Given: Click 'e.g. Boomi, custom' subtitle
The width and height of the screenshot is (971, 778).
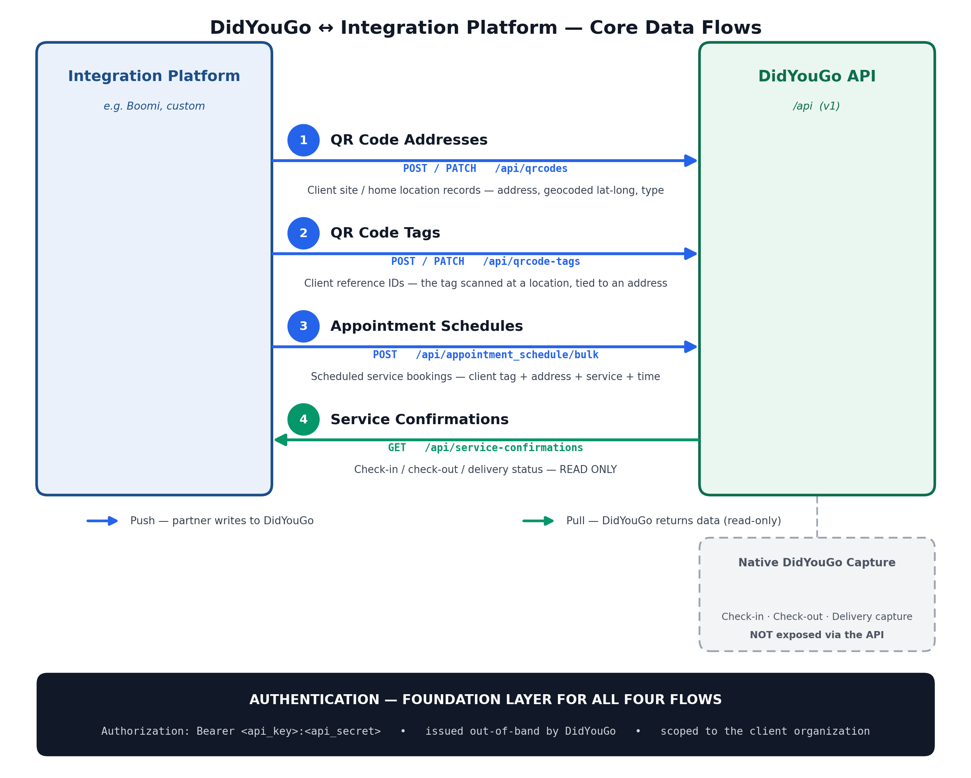Looking at the screenshot, I should [x=154, y=106].
